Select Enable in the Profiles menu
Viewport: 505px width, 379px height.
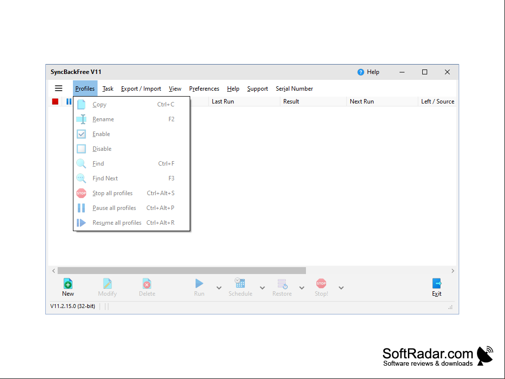[x=132, y=134]
